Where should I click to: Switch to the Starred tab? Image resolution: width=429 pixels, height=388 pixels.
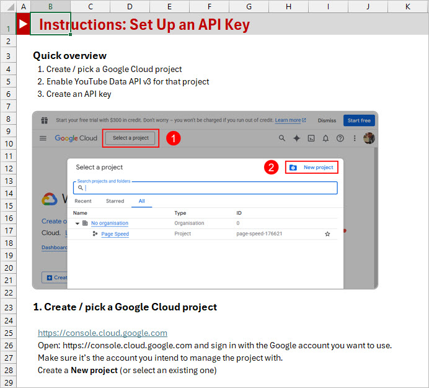(x=115, y=201)
